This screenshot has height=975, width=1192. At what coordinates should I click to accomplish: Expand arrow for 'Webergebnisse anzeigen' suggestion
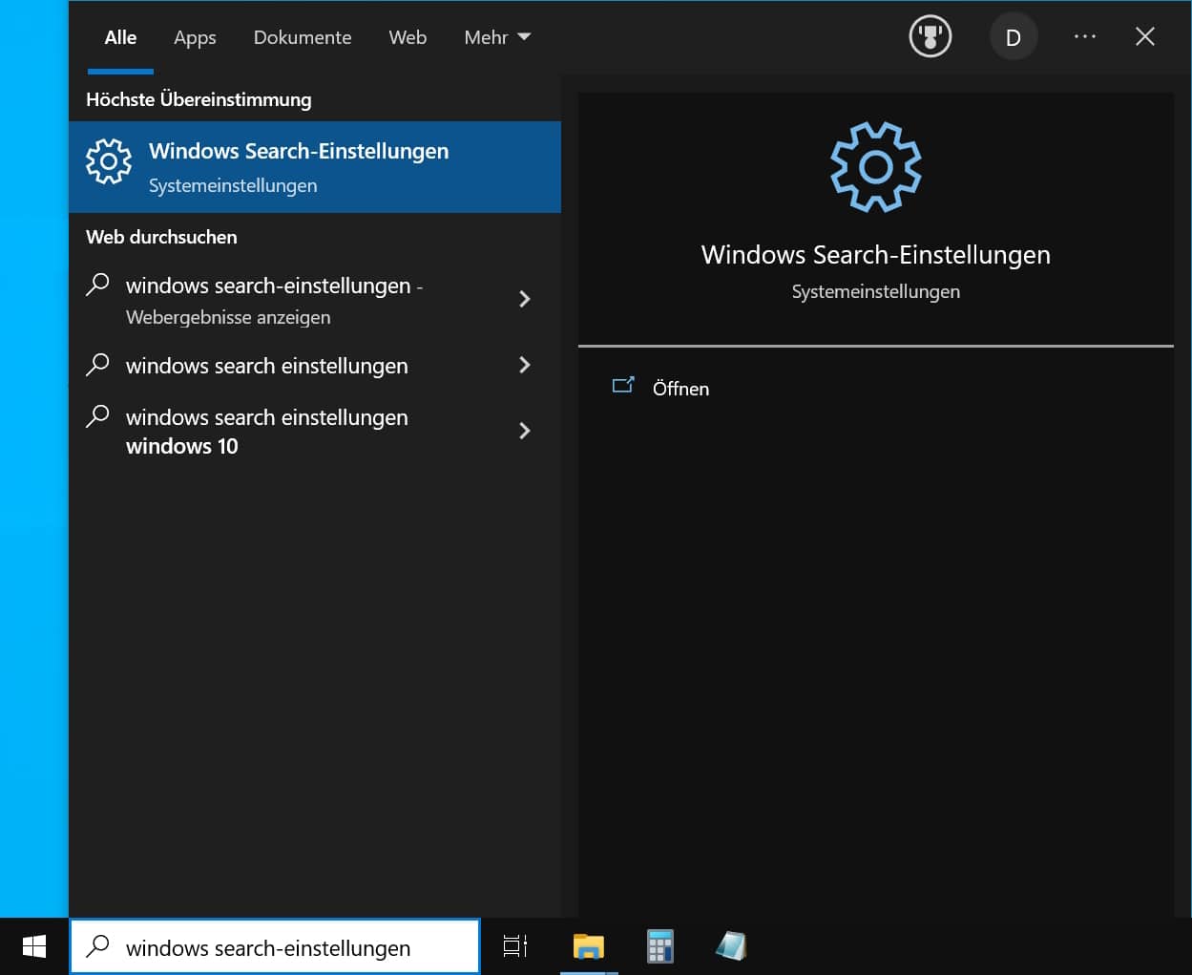point(524,299)
